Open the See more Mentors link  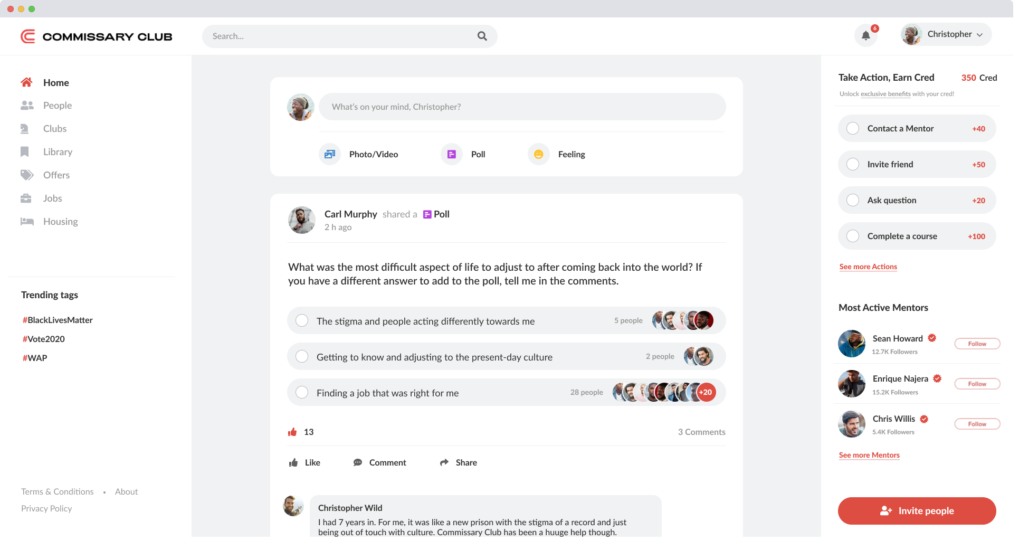click(x=869, y=455)
